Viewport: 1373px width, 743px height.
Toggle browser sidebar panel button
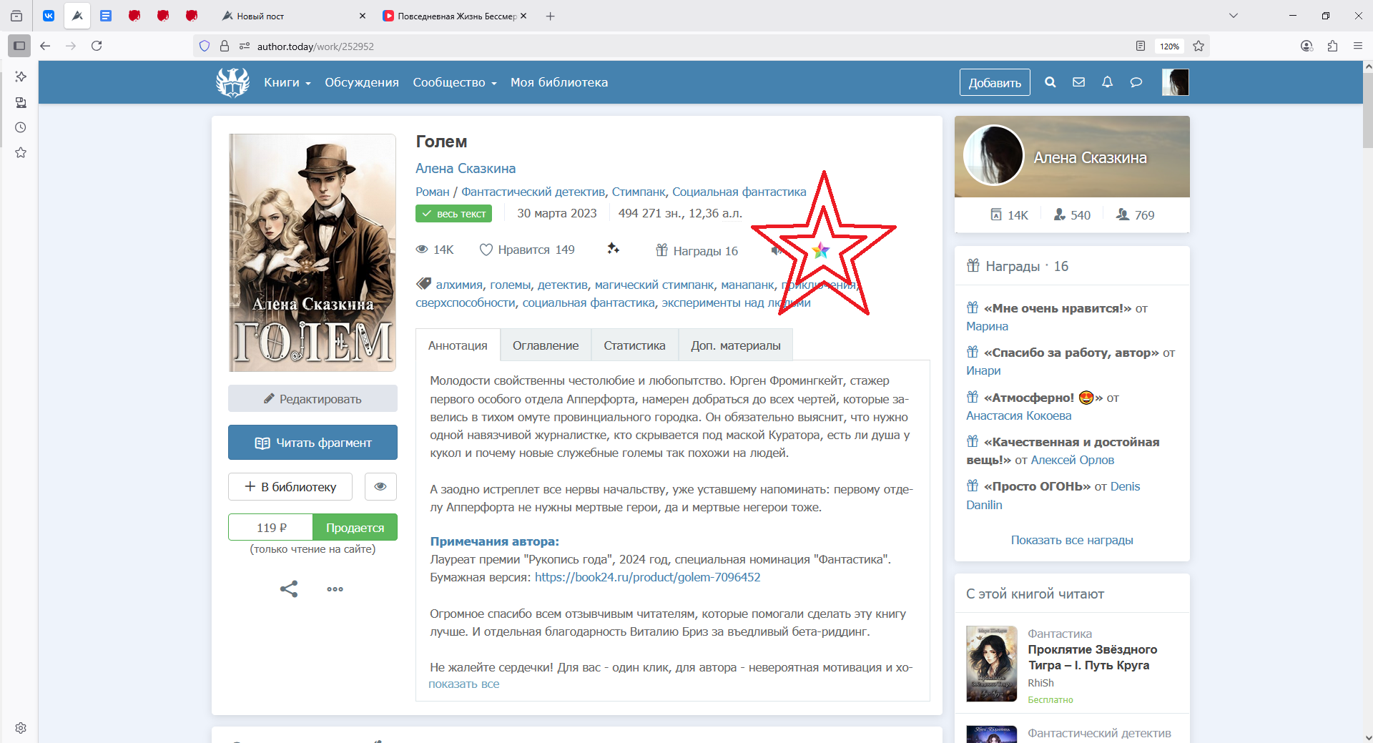(19, 46)
